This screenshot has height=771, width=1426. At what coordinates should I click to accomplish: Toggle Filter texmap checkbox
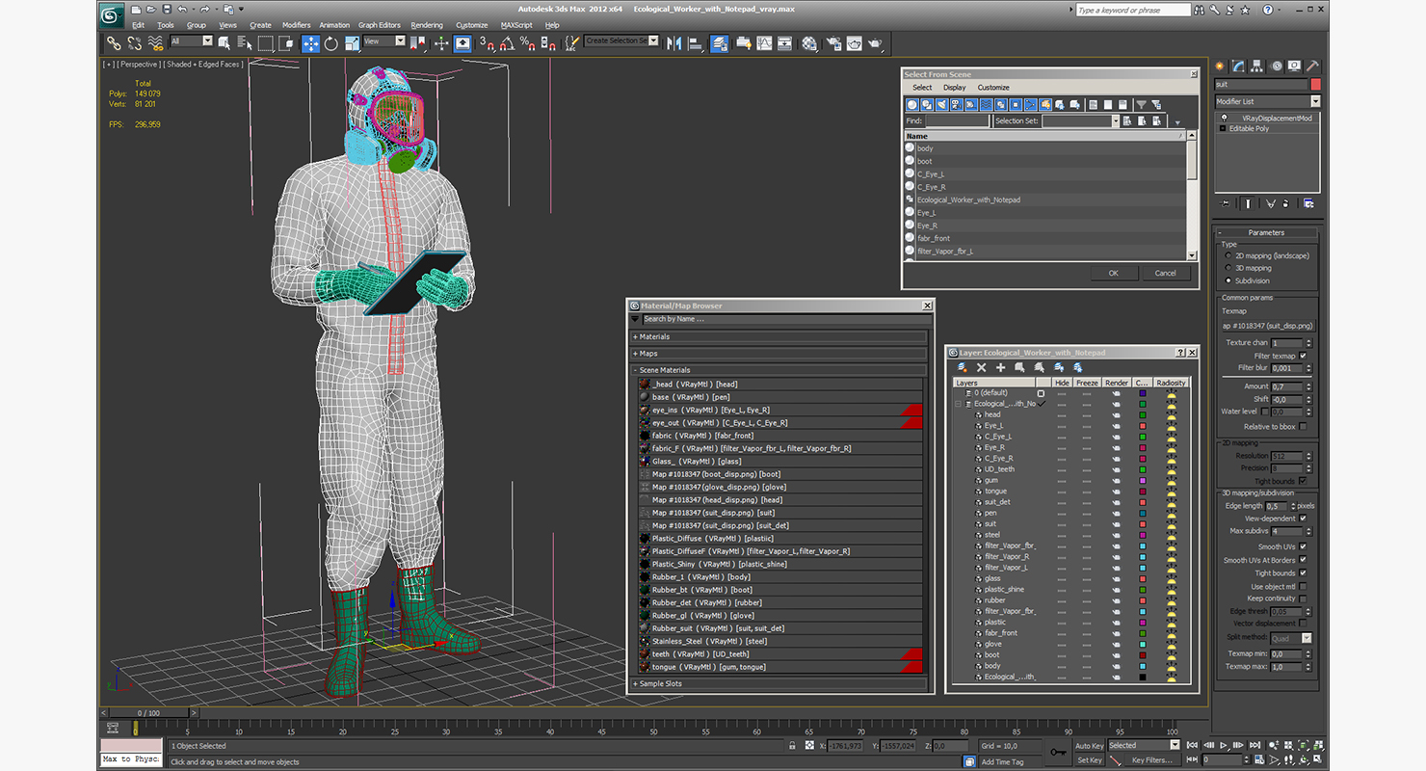[1303, 356]
